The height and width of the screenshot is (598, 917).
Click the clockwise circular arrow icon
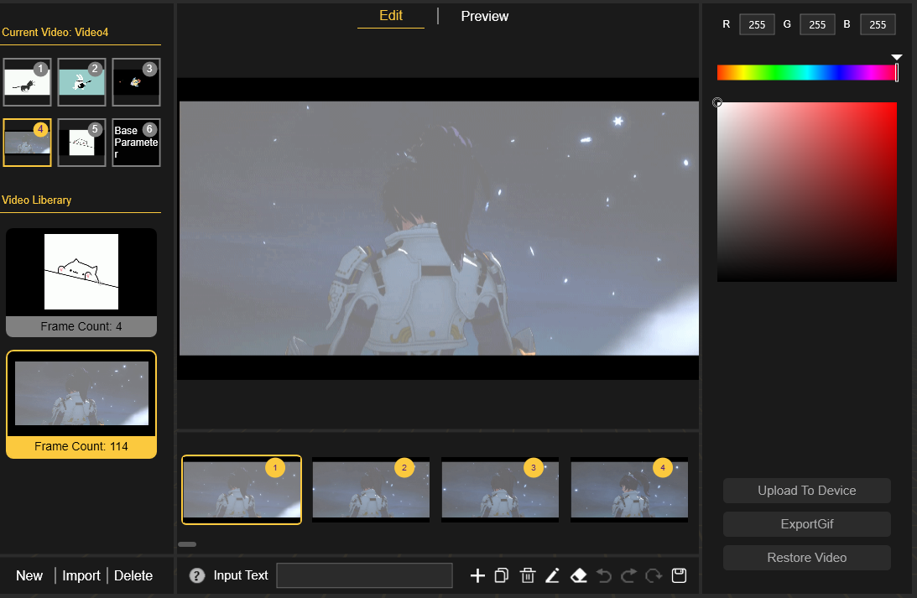coord(654,576)
